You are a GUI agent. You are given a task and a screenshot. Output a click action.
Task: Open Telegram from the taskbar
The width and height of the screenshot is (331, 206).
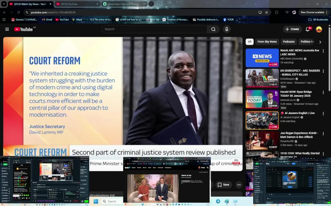click(x=218, y=201)
